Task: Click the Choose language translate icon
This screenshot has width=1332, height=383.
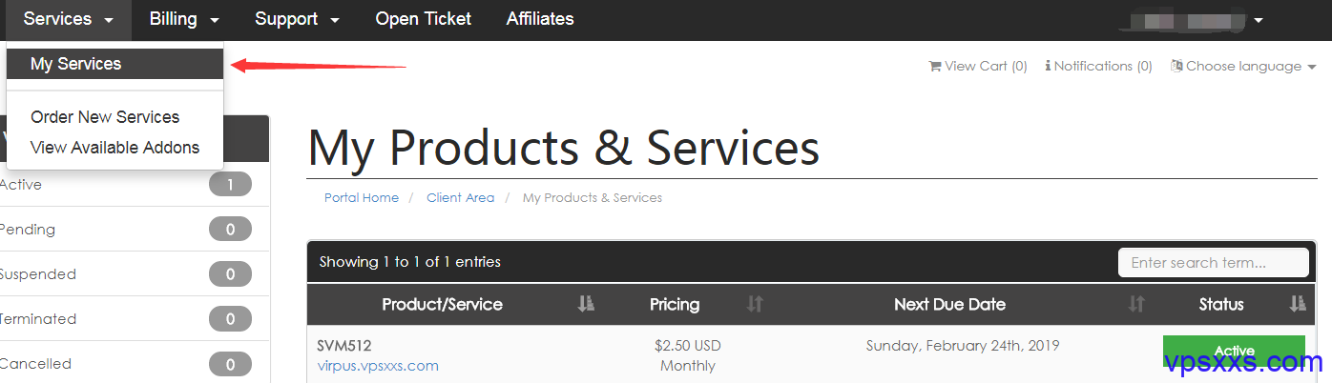Action: [x=1177, y=66]
